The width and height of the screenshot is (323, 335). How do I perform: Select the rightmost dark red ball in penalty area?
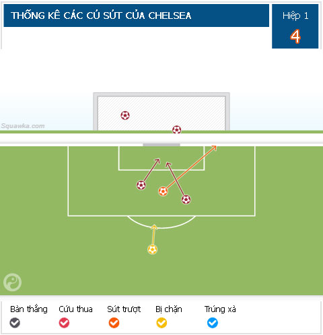pos(186,200)
